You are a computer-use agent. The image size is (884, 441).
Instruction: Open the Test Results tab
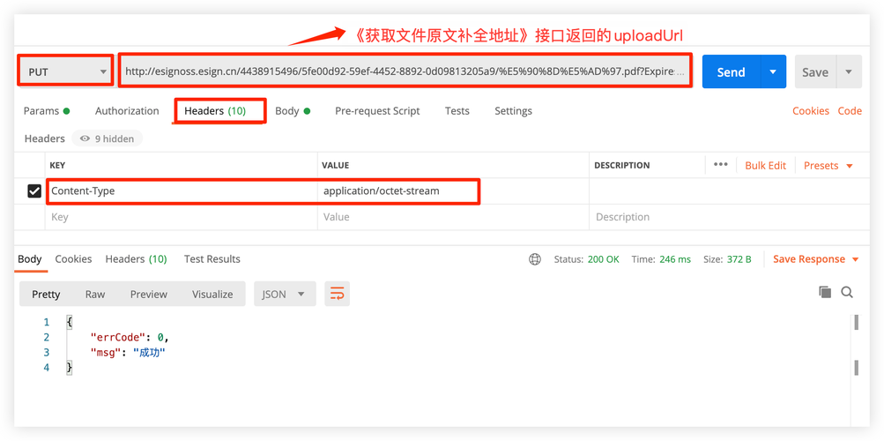[212, 258]
